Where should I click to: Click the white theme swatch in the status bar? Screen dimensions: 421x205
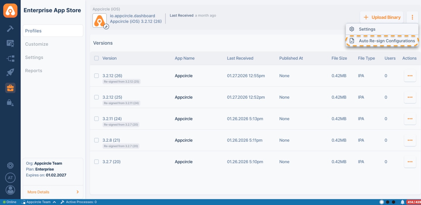381,202
